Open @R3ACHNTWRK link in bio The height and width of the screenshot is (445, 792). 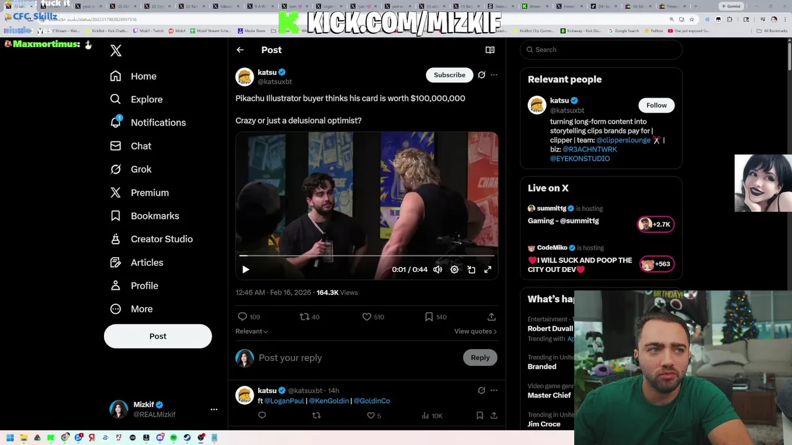(590, 150)
